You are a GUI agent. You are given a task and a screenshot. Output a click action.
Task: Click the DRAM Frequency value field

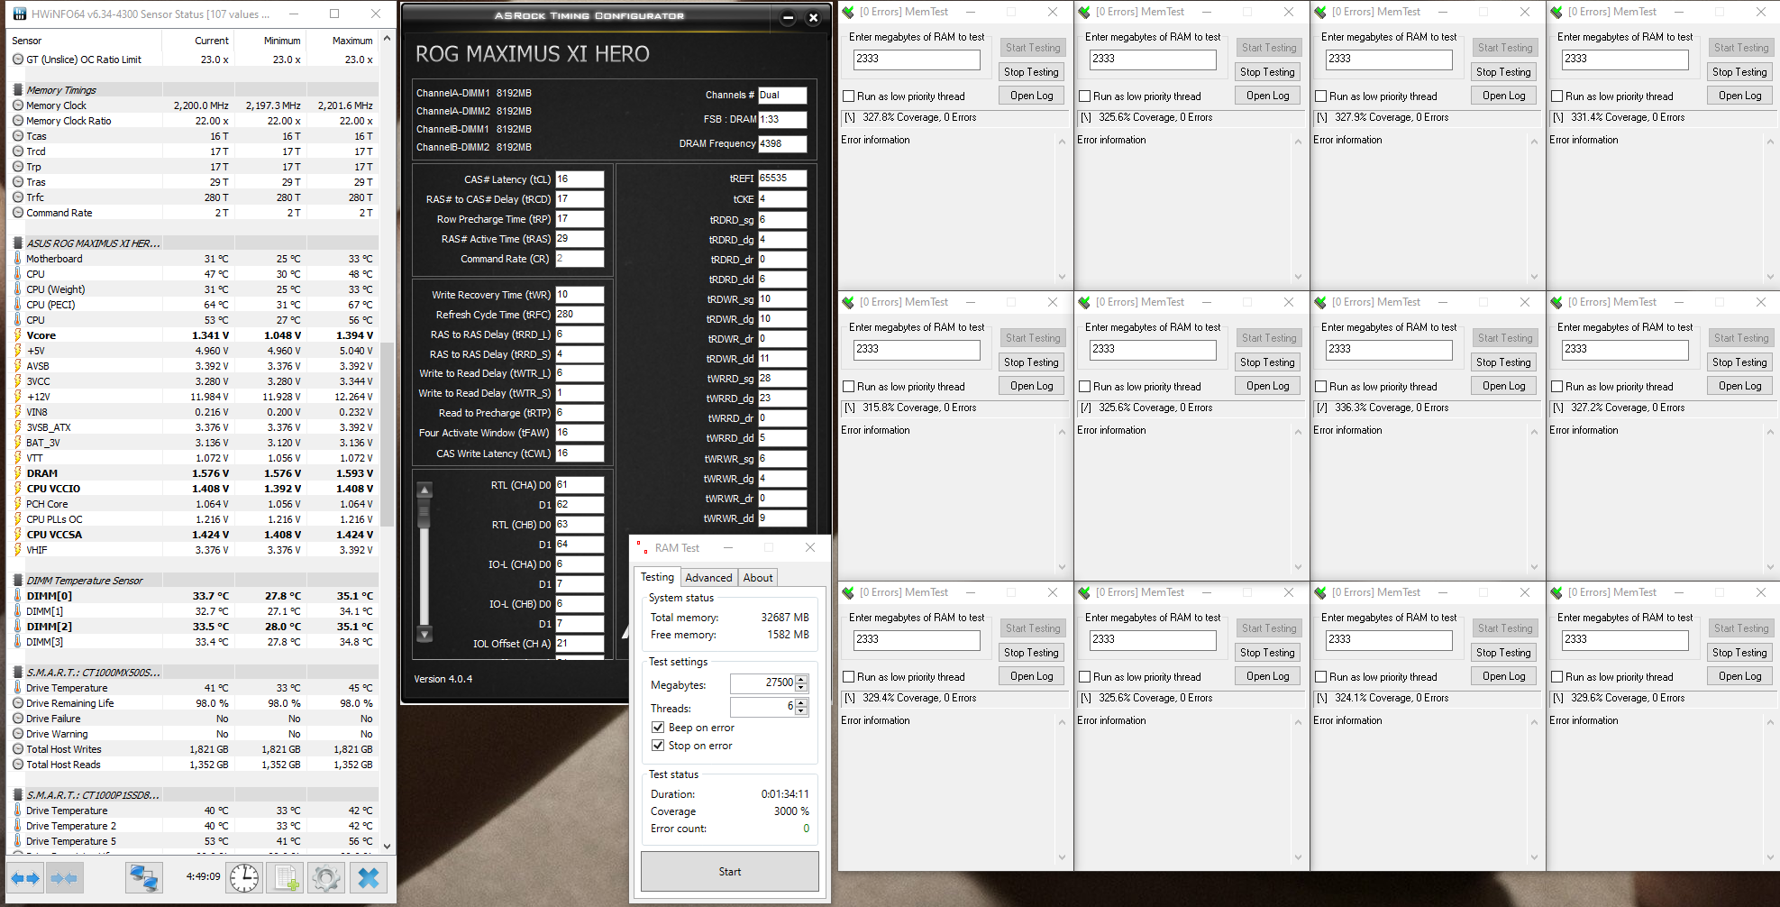[x=782, y=144]
